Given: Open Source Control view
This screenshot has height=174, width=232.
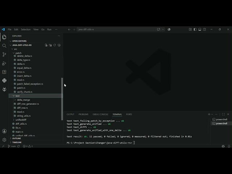Looking at the screenshot, I should coord(4,54).
